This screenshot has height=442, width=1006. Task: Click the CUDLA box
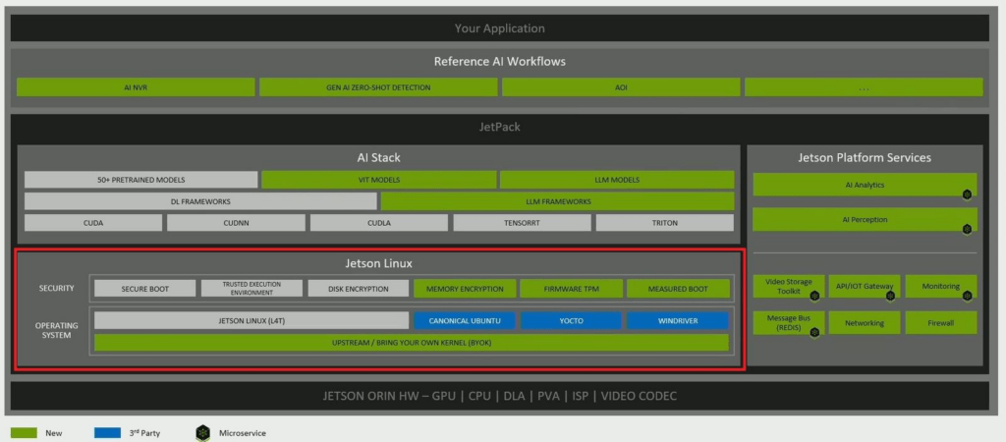tap(379, 223)
